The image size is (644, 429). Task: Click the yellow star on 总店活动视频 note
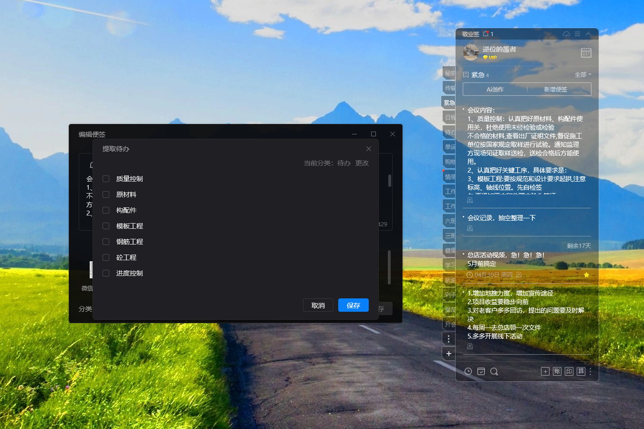pos(586,275)
